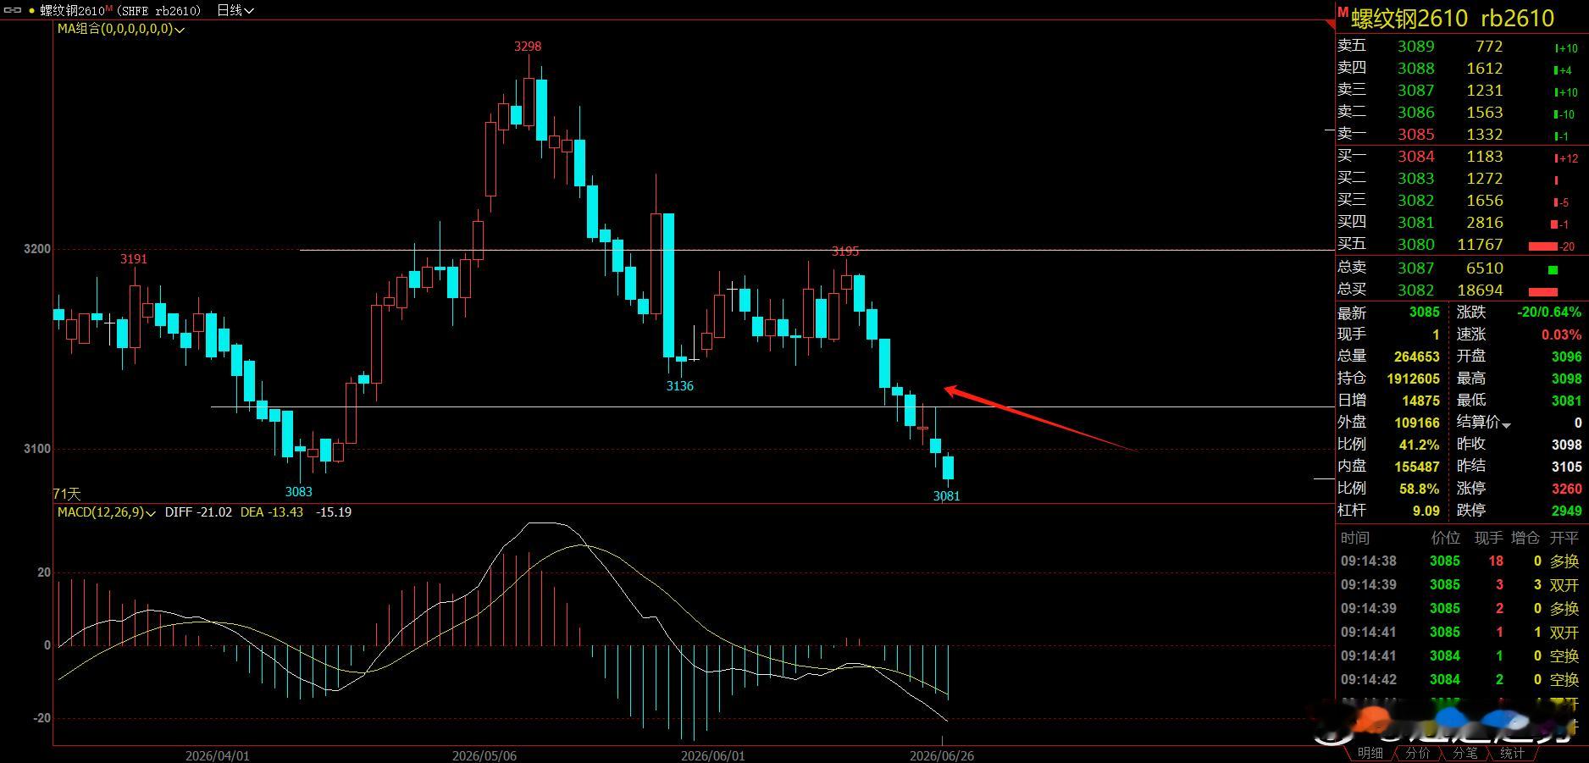The image size is (1589, 763).
Task: Click the 3298 high label on the chart
Action: point(528,47)
